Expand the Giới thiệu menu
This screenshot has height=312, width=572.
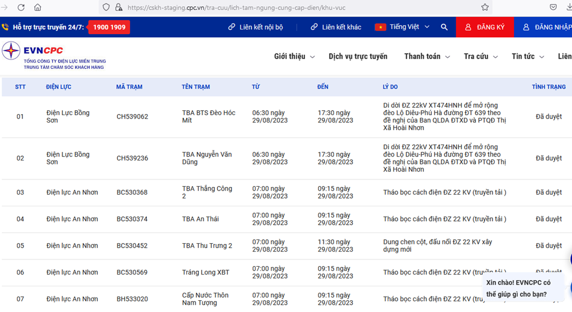pos(294,56)
